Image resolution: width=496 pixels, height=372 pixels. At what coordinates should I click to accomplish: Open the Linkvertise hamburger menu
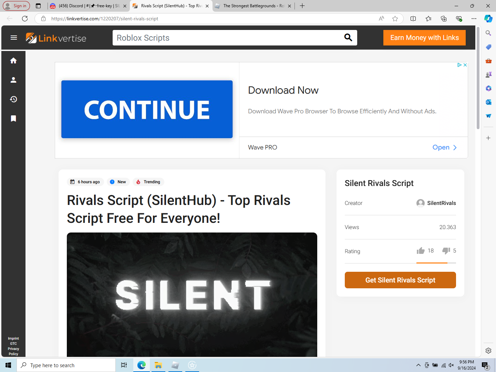pyautogui.click(x=14, y=38)
